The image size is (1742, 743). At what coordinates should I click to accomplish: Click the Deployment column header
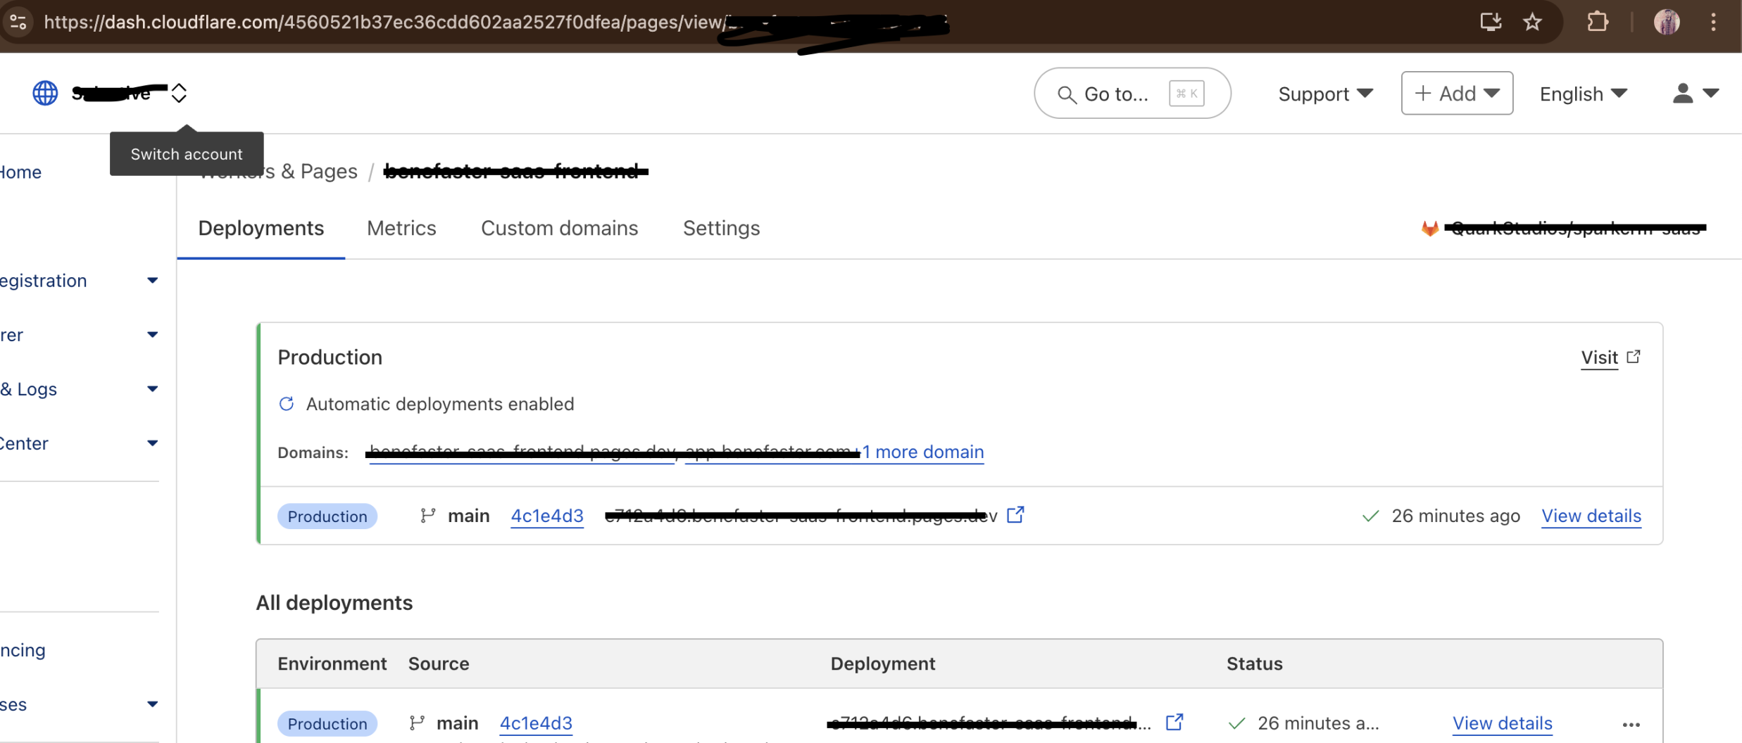point(883,663)
